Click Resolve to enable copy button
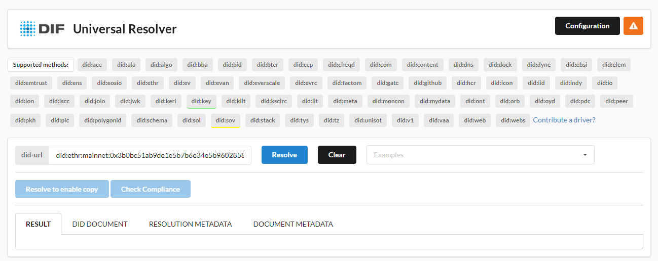The width and height of the screenshot is (658, 261). 62,189
